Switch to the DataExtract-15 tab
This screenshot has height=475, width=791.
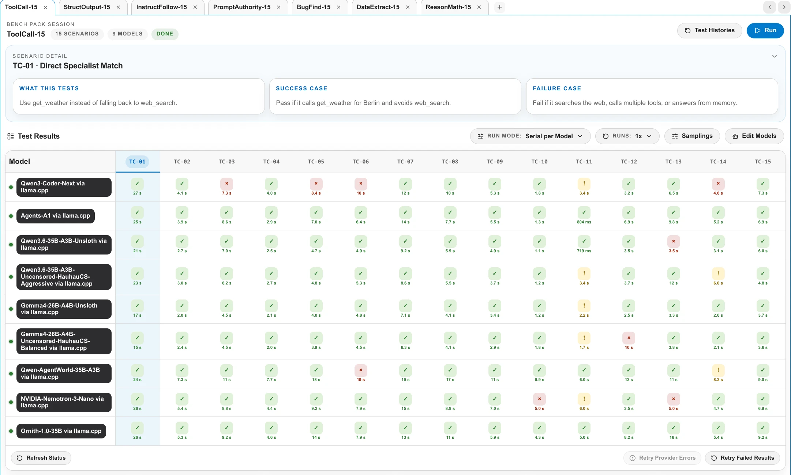[378, 7]
